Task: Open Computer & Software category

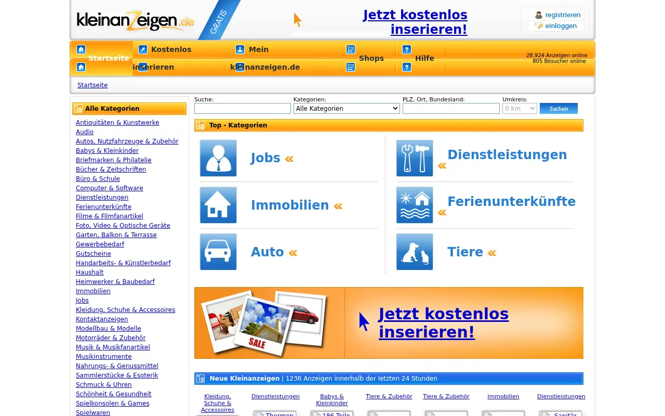Action: coord(109,188)
